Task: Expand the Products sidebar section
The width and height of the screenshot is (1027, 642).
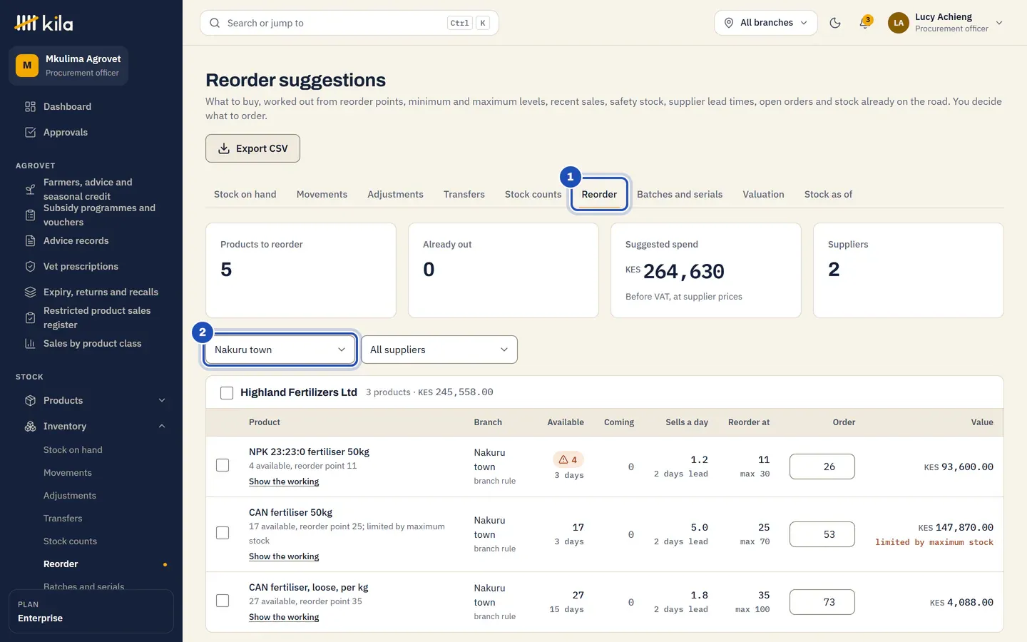Action: click(x=162, y=401)
